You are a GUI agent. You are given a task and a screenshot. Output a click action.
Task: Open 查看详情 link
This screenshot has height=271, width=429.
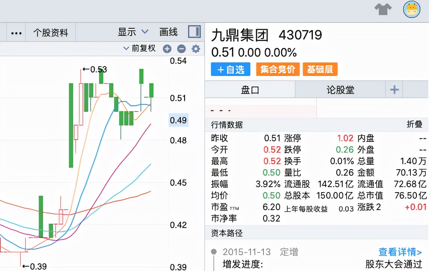[400, 252]
